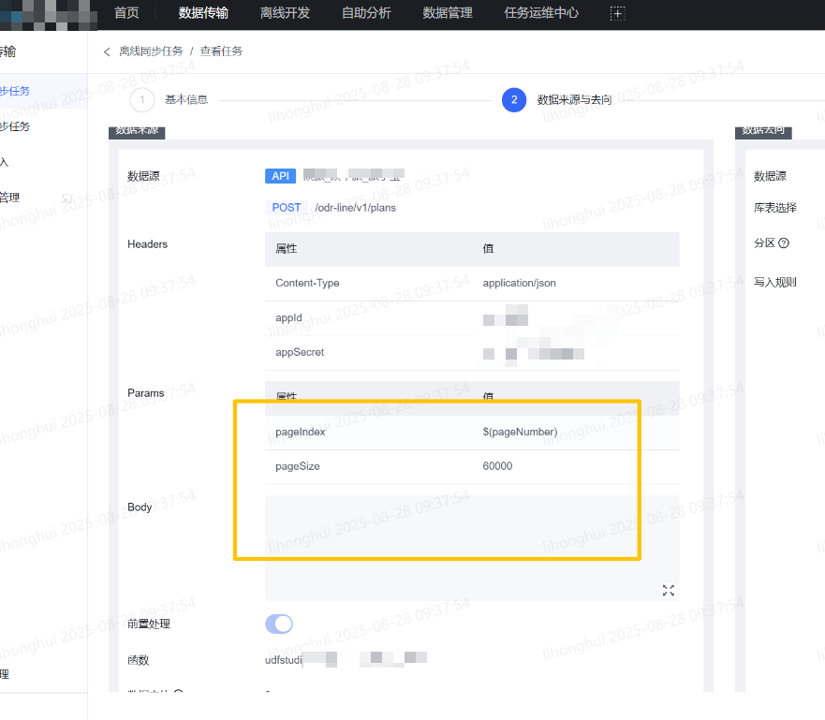
Task: Open the 首页 menu item
Action: pos(126,13)
